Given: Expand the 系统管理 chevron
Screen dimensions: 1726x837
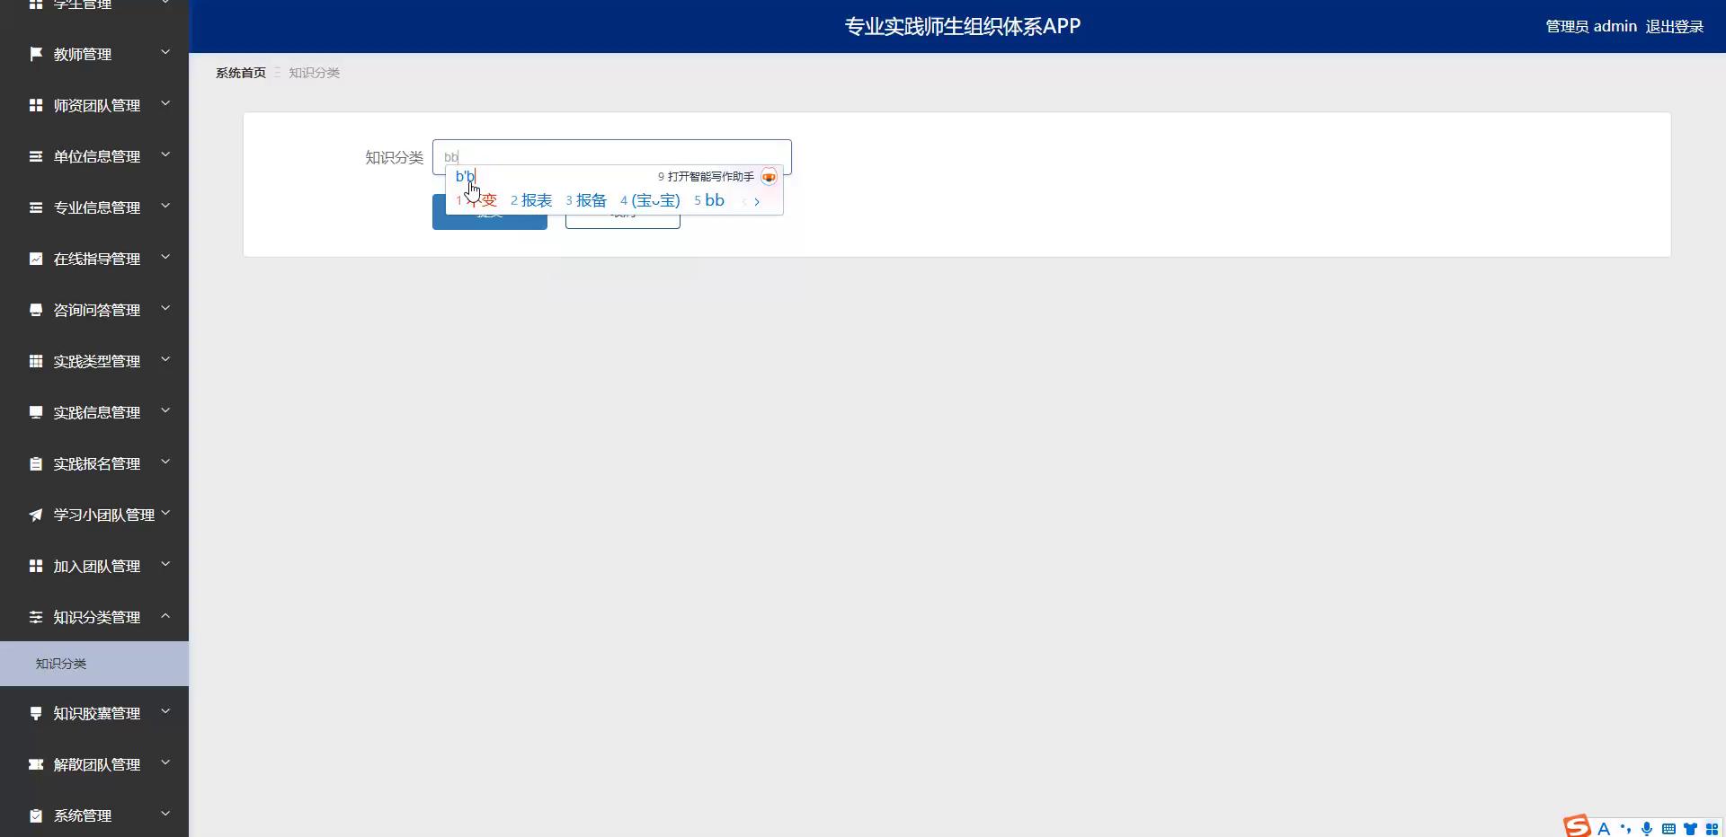Looking at the screenshot, I should click(165, 815).
